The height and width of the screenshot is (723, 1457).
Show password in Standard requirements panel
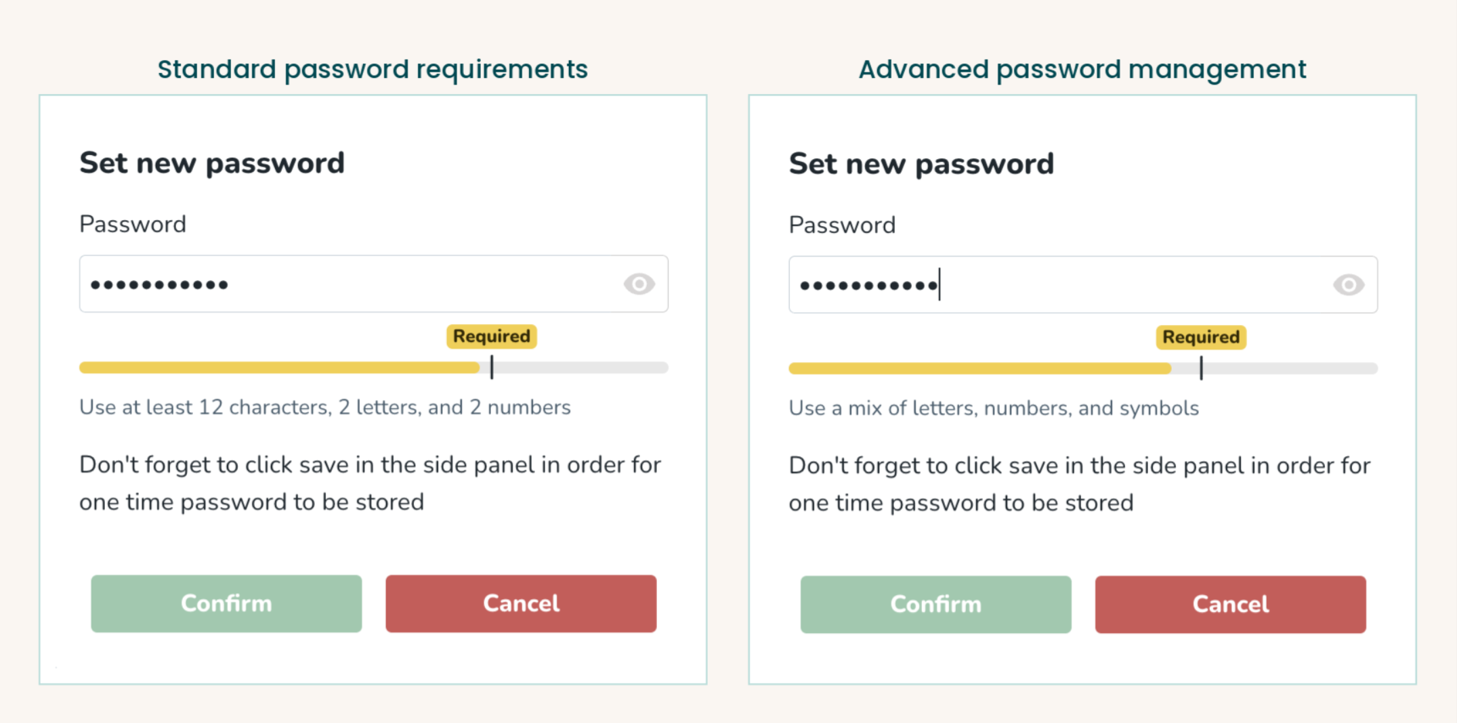[639, 284]
